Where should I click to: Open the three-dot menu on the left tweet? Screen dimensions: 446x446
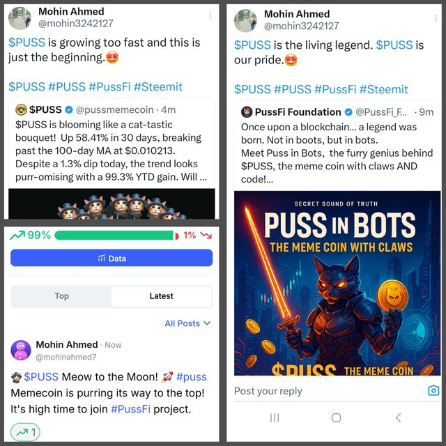click(210, 16)
